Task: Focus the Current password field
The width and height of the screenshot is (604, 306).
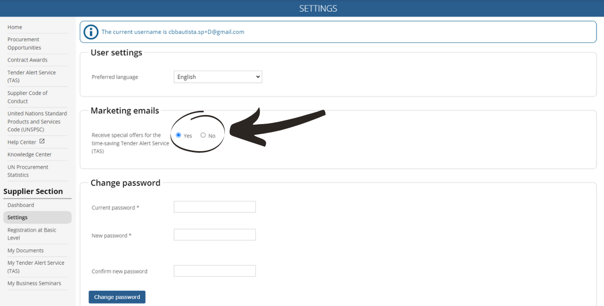Action: [215, 207]
